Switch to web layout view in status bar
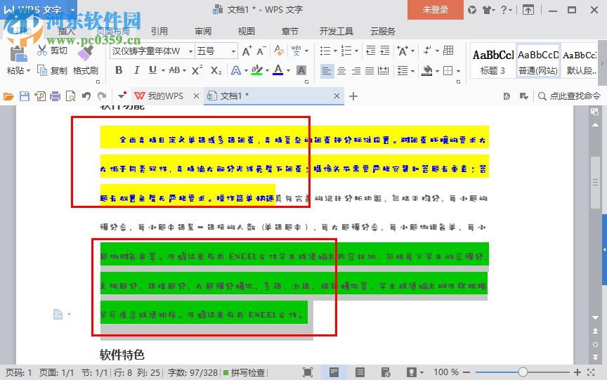This screenshot has height=380, width=607. 386,372
